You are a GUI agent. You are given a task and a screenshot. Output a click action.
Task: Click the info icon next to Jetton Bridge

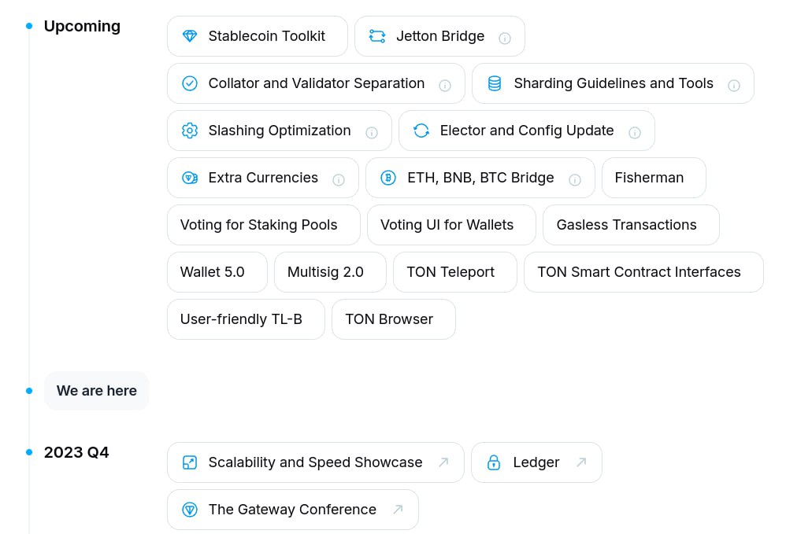point(505,38)
